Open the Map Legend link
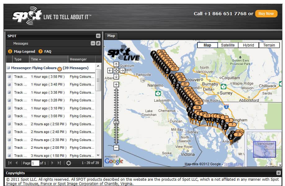 [25, 51]
